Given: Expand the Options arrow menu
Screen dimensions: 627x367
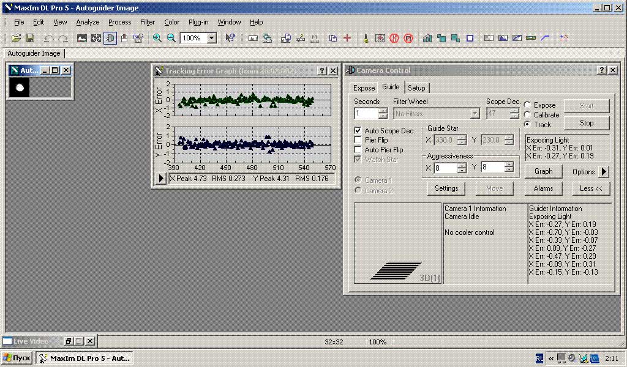Looking at the screenshot, I should pos(604,172).
